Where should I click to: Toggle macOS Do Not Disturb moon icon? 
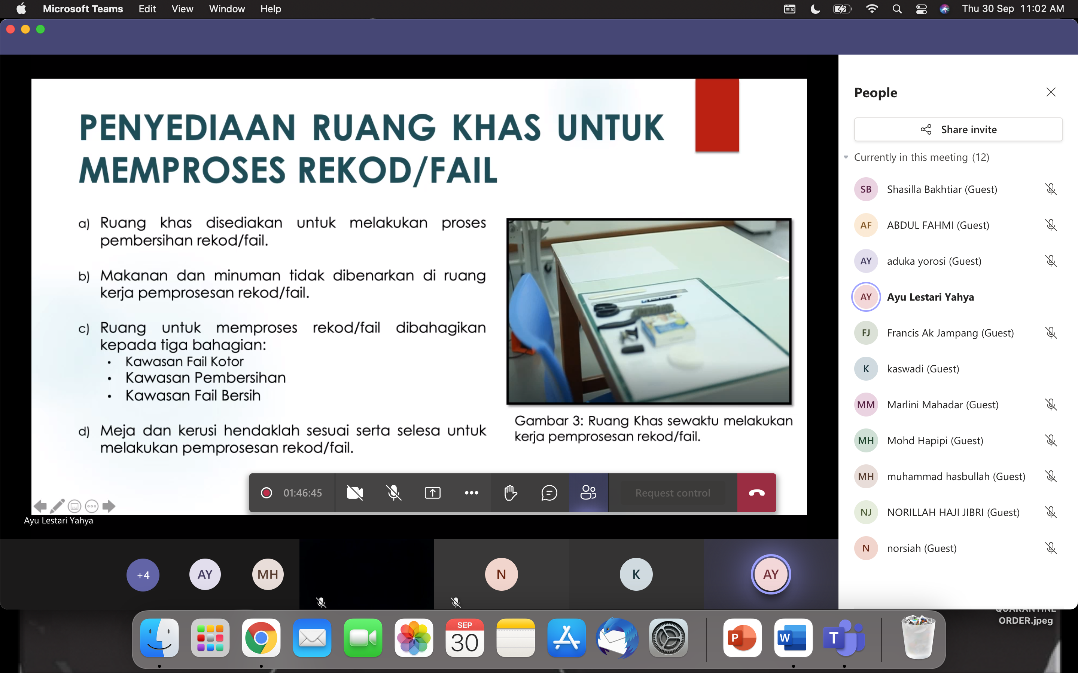[815, 9]
